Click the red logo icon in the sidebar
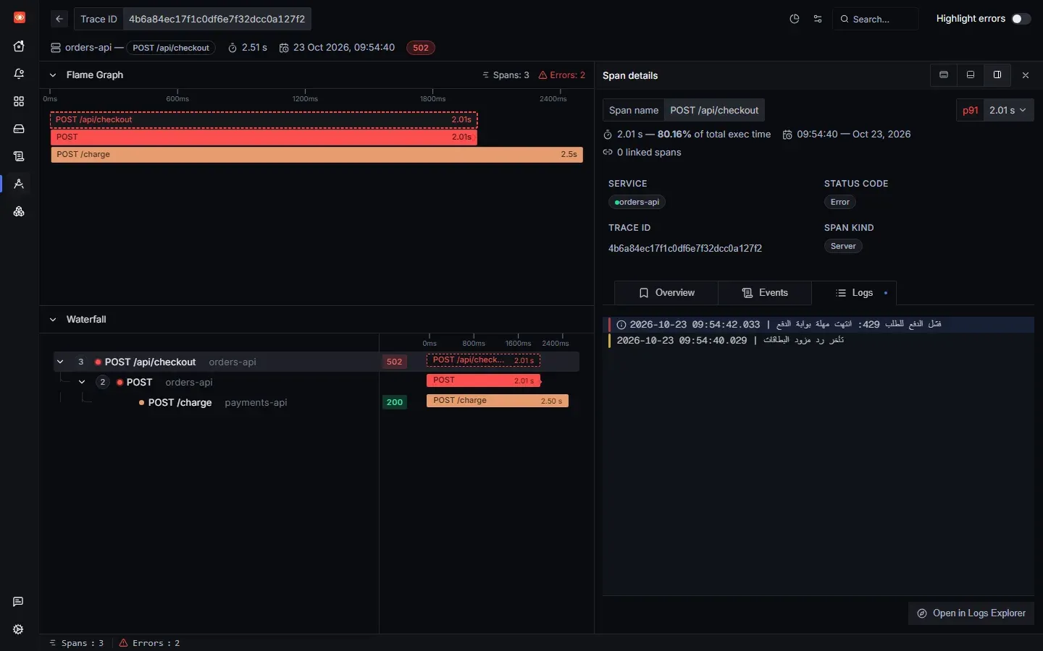Screen dimensions: 1043x651 pyautogui.click(x=19, y=17)
